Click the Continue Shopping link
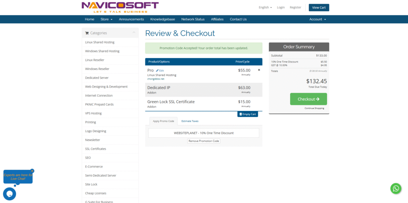This screenshot has width=408, height=203. pyautogui.click(x=314, y=108)
